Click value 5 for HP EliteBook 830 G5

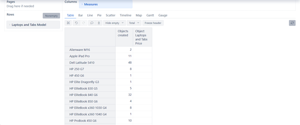[x=131, y=88]
